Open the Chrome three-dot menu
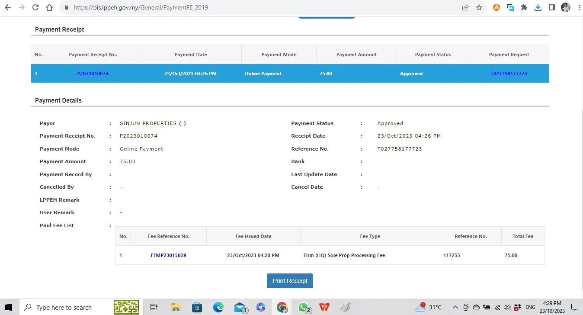Screen dimensions: 583x315 click(579, 7)
